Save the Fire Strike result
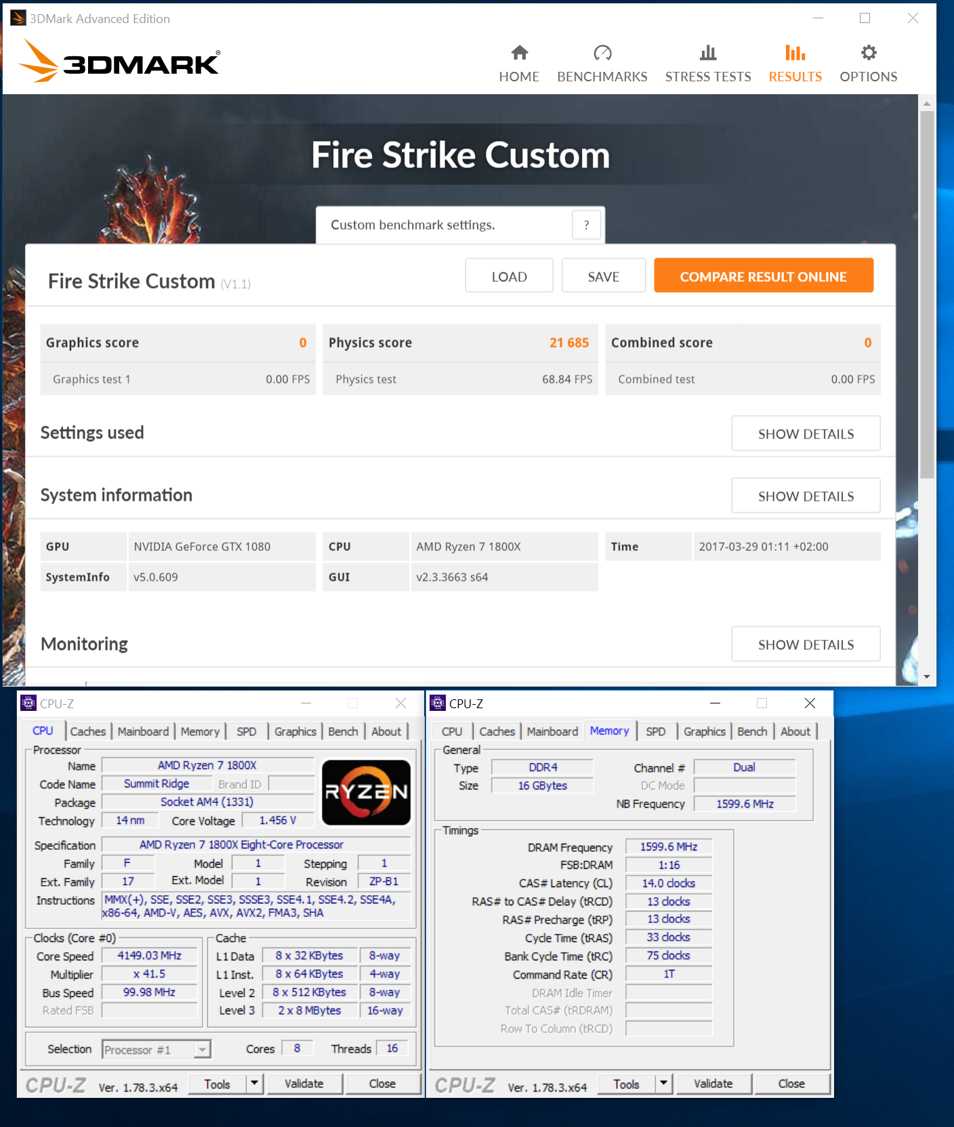The width and height of the screenshot is (954, 1127). pyautogui.click(x=603, y=276)
